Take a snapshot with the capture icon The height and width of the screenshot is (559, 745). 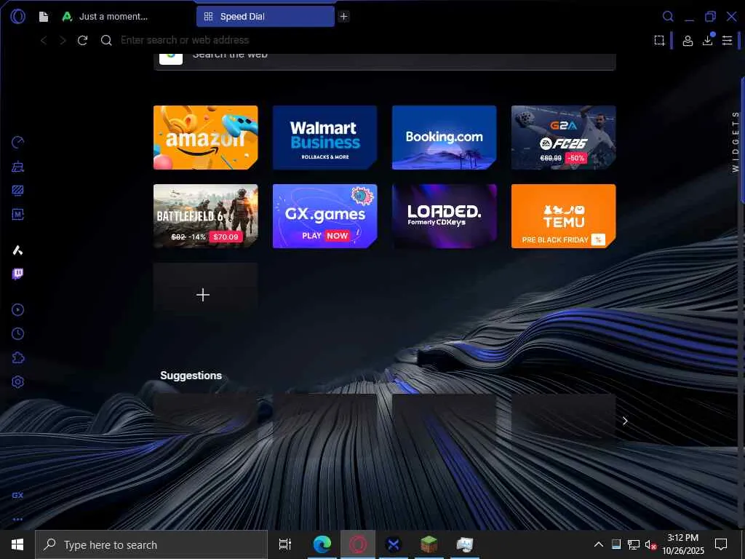659,41
